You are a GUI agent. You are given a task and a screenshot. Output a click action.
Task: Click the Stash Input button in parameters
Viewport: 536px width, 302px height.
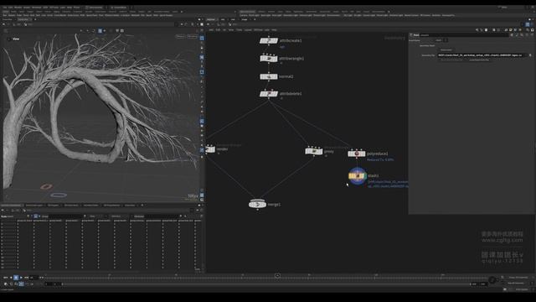click(x=446, y=50)
